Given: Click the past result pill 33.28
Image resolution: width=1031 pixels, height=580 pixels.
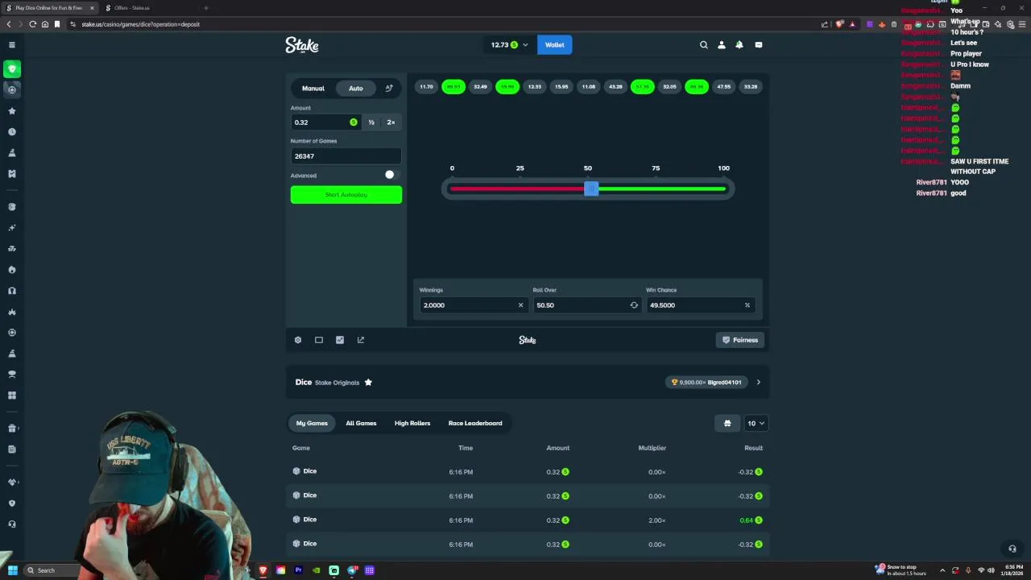Looking at the screenshot, I should tap(751, 87).
